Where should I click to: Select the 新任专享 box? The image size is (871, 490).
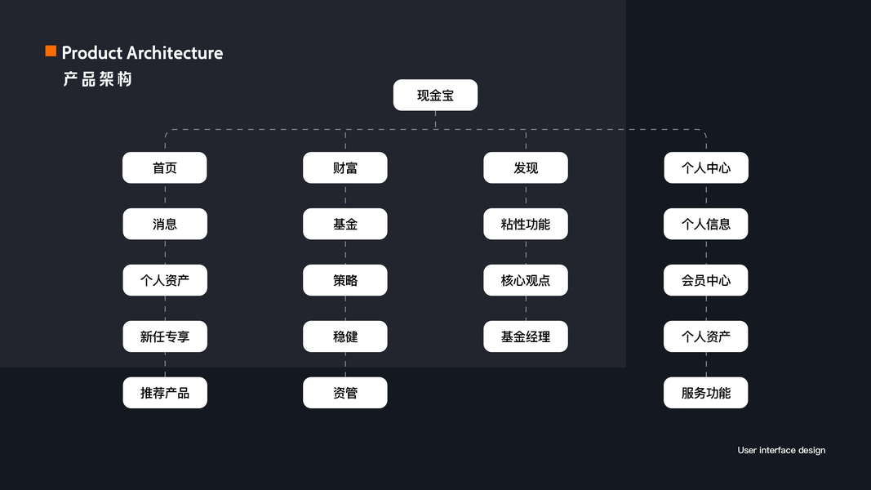[165, 337]
